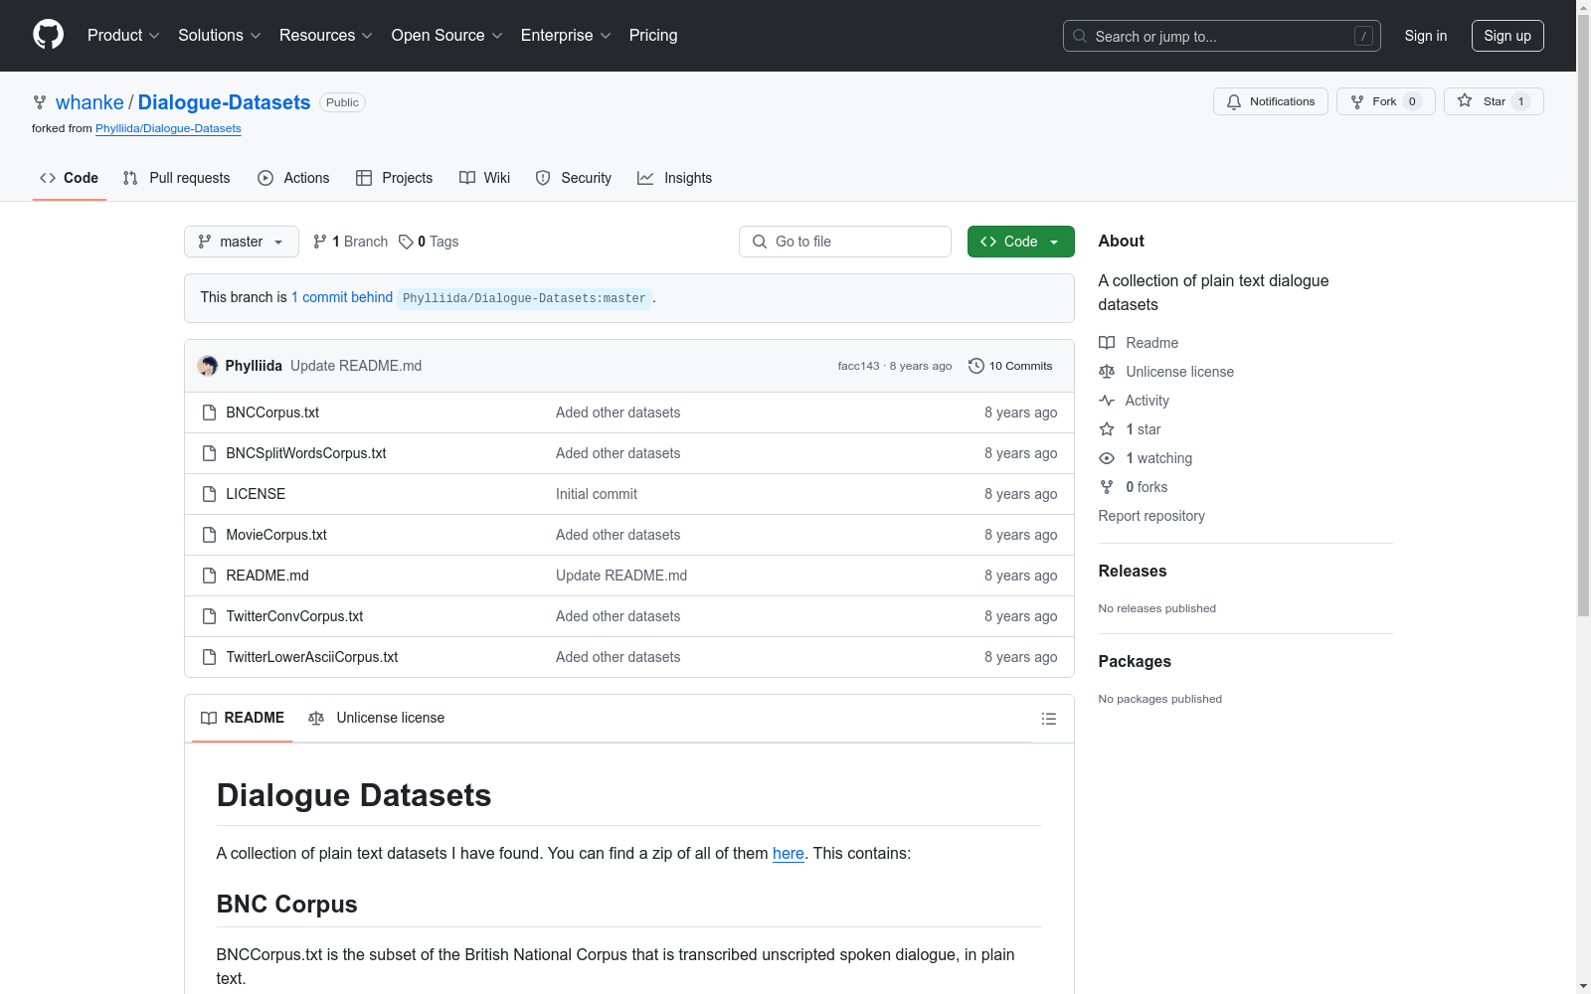Switch to the Projects tab
Viewport: 1591px width, 994px height.
click(x=395, y=178)
